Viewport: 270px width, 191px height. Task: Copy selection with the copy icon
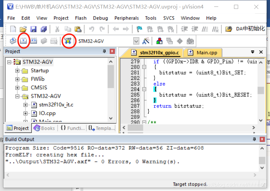tap(68, 29)
